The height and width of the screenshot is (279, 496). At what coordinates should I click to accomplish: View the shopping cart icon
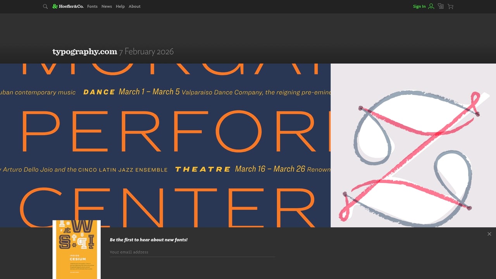coord(450,7)
